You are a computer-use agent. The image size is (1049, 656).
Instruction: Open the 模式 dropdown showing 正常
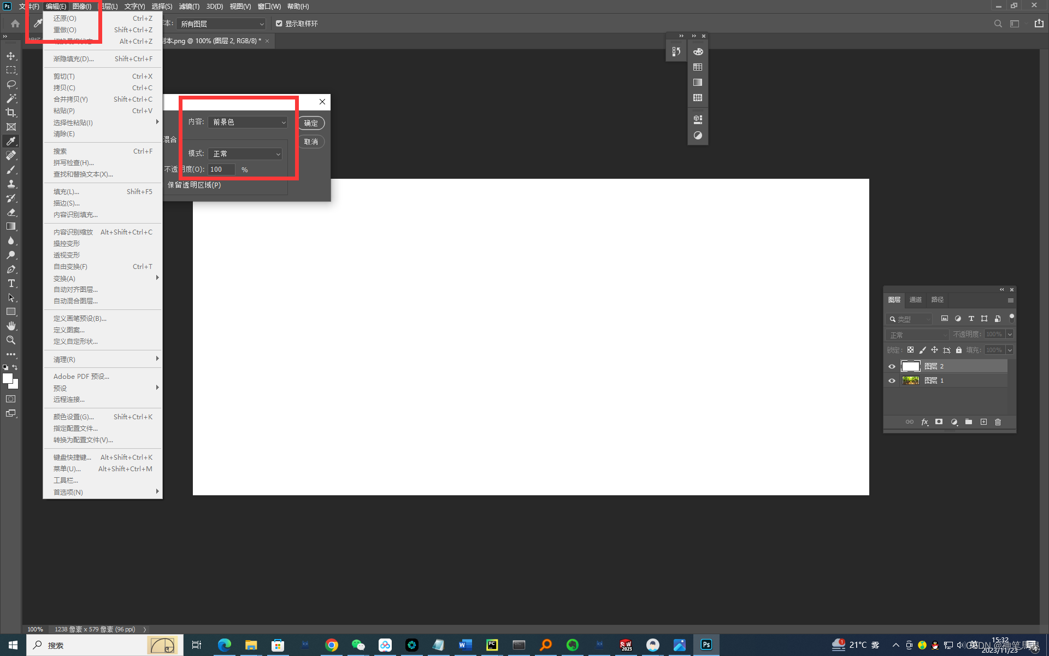point(245,154)
